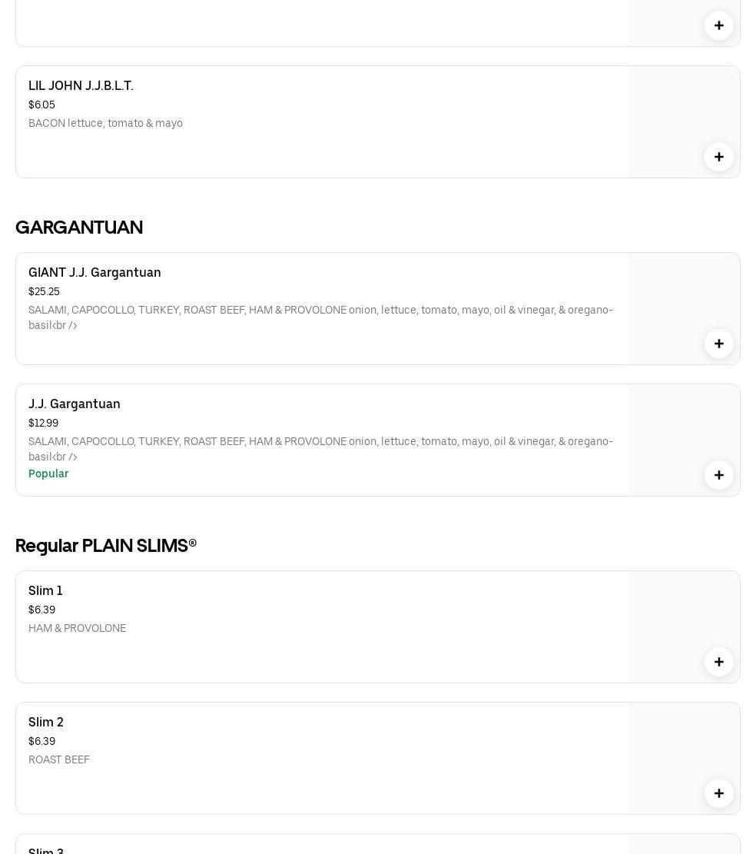
Task: Click the $6.05 price under LIL JOHN
Action: pos(41,105)
